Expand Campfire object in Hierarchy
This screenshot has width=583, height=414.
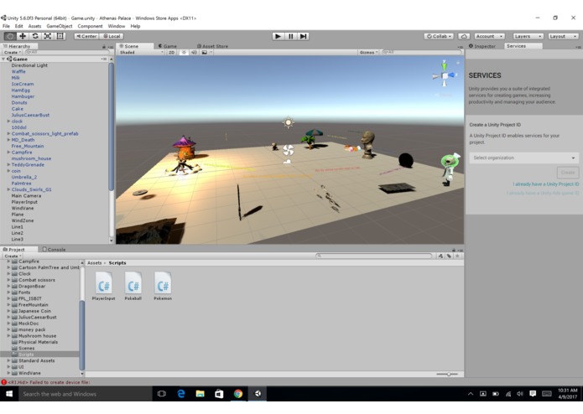pos(8,153)
